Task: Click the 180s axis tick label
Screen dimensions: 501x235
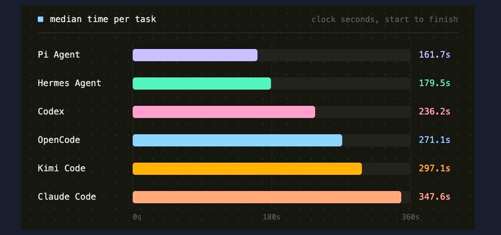Action: 272,217
